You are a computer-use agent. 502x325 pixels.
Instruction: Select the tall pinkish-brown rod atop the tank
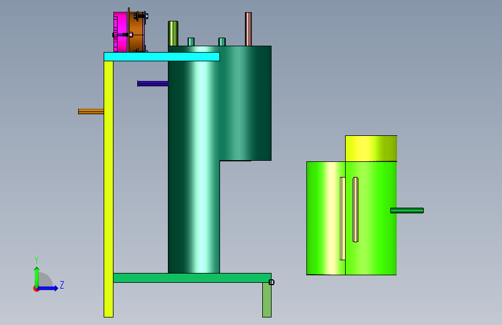[x=248, y=29]
